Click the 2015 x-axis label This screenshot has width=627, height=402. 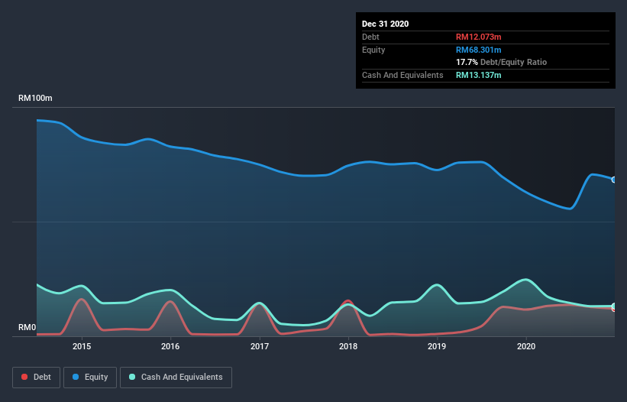[82, 346]
